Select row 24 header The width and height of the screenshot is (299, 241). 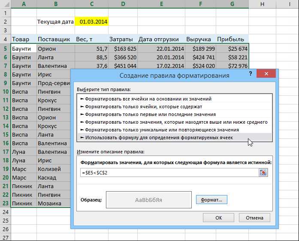[x=5, y=212]
